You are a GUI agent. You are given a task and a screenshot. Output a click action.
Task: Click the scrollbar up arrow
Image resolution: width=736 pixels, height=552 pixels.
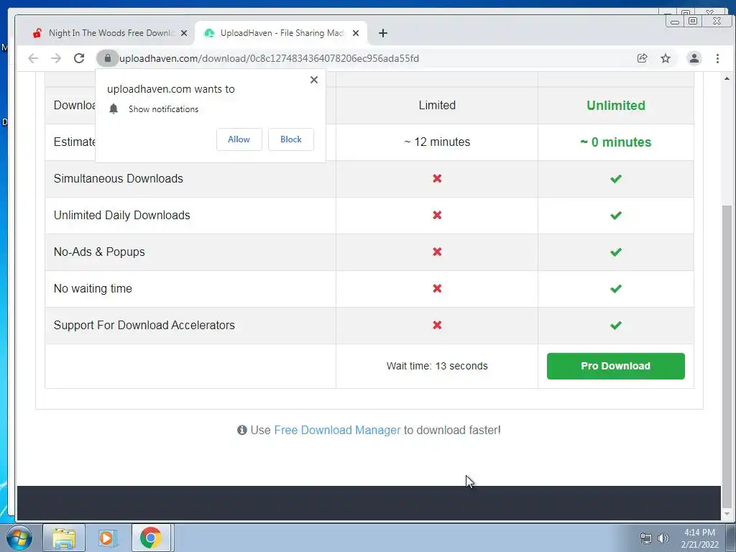coord(727,78)
